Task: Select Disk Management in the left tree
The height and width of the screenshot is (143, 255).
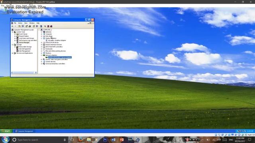Action: point(25,51)
